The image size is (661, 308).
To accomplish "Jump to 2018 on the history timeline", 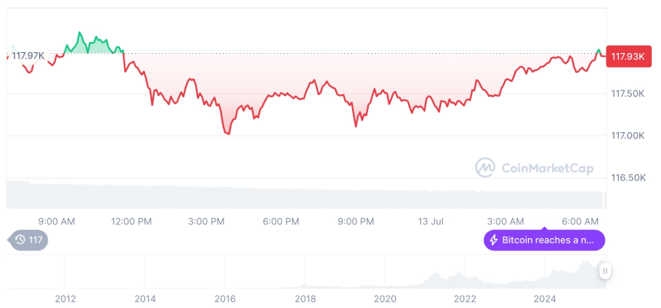I will point(305,298).
